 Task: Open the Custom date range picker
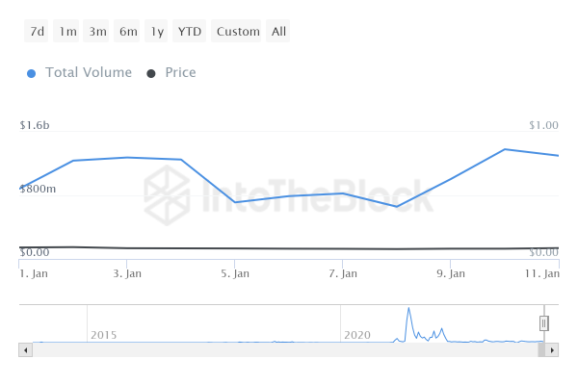(238, 32)
